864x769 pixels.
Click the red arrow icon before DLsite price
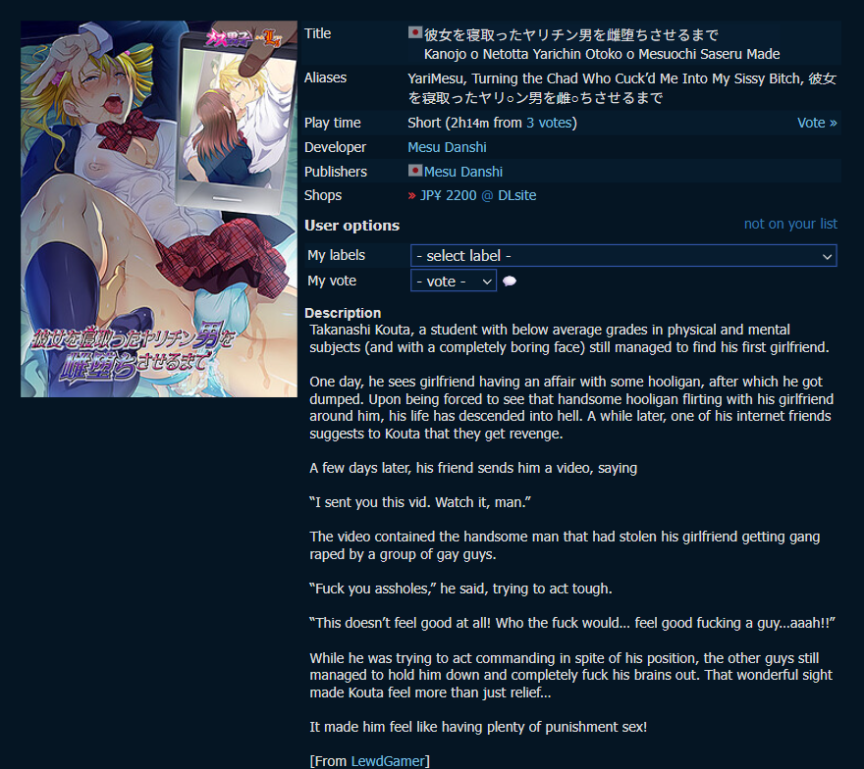(412, 195)
